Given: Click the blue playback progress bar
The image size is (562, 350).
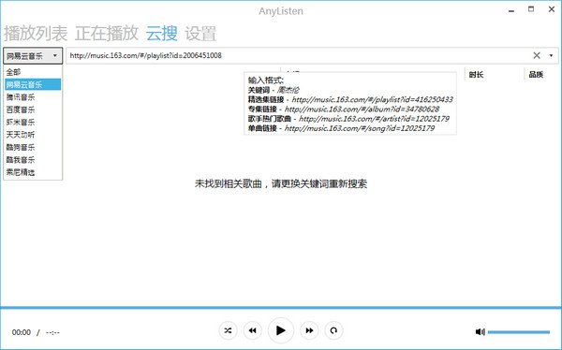Looking at the screenshot, I should (x=281, y=307).
